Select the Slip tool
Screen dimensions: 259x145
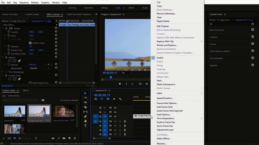pyautogui.click(x=85, y=112)
